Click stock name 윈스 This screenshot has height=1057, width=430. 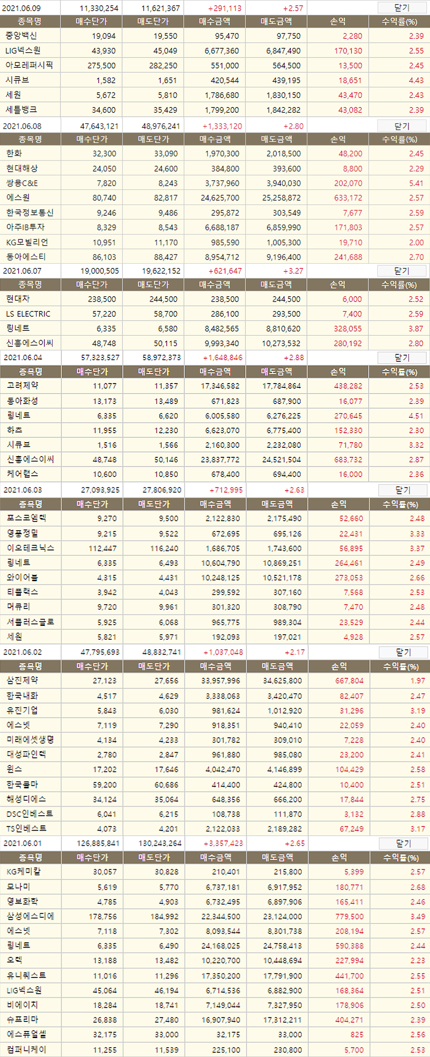click(x=14, y=769)
